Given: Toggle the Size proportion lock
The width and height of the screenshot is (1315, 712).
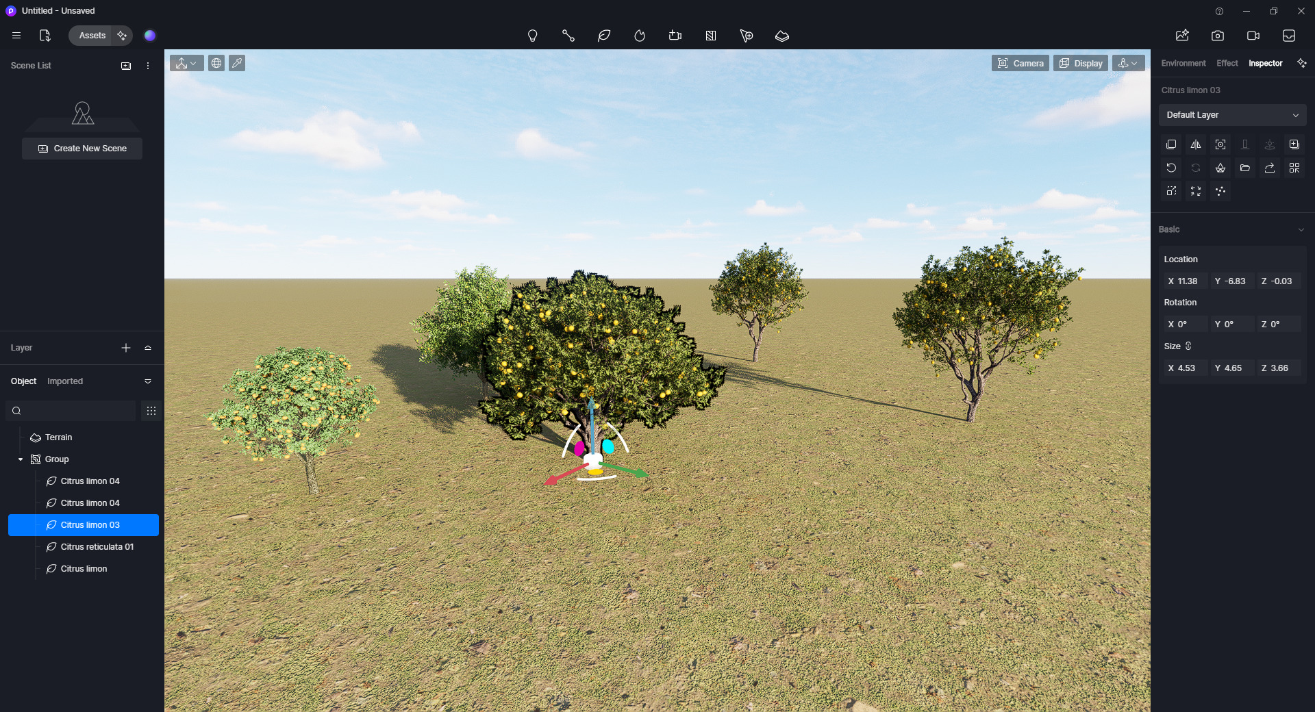Looking at the screenshot, I should (1188, 346).
